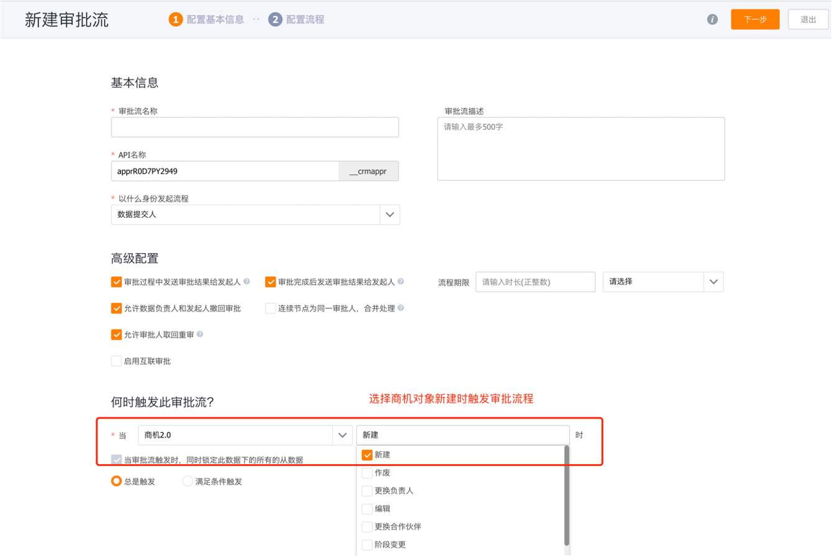The height and width of the screenshot is (556, 832).
Task: Expand the 以什么身份发起流程 dropdown
Action: [389, 214]
